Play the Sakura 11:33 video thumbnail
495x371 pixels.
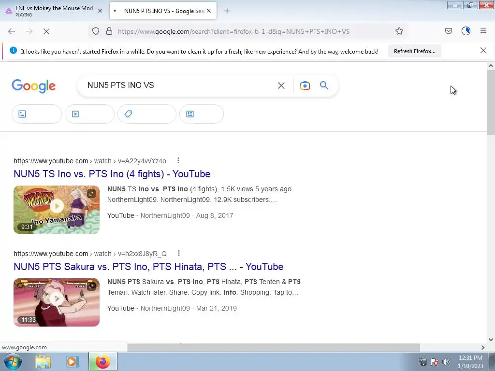57,302
